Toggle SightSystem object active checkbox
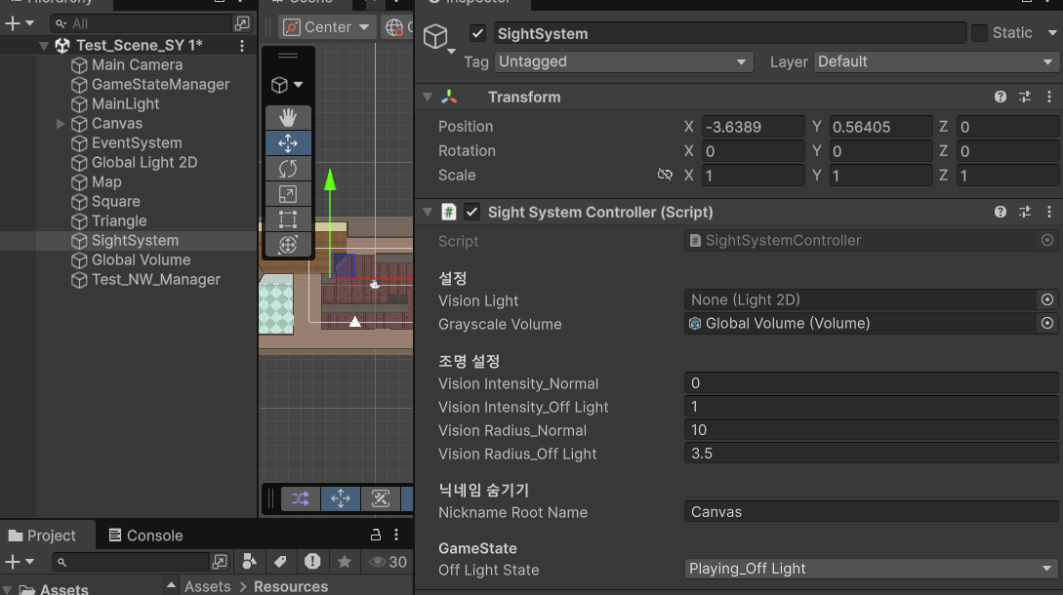 [x=478, y=33]
